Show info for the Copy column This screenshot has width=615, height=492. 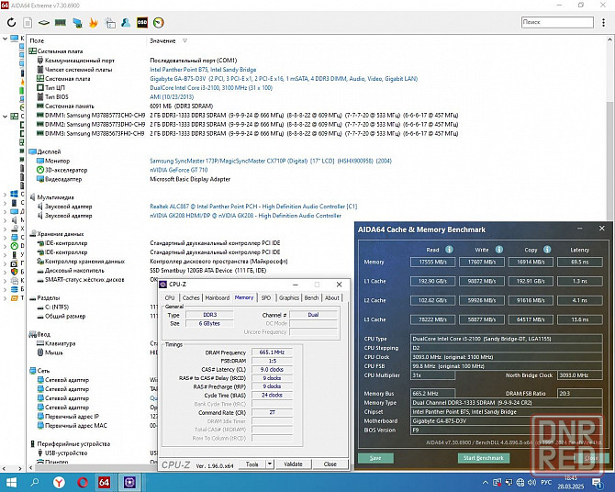(547, 249)
